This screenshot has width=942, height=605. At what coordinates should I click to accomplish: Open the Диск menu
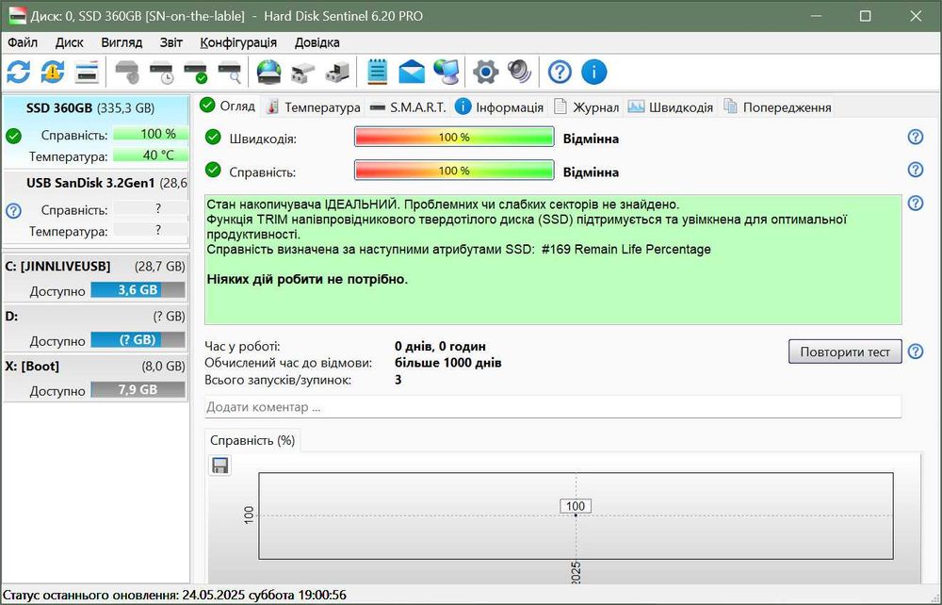point(69,42)
